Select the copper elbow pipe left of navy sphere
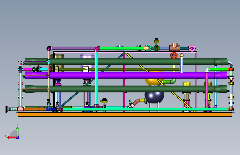240x155 pixels. coord(137,102)
